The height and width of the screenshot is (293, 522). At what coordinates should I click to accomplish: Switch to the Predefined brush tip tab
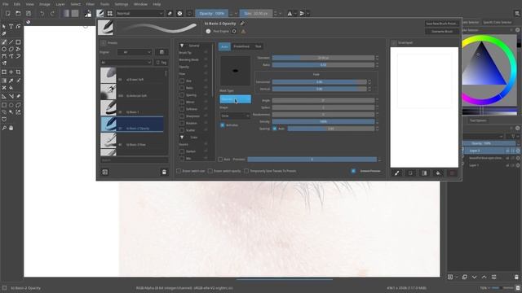tap(241, 46)
